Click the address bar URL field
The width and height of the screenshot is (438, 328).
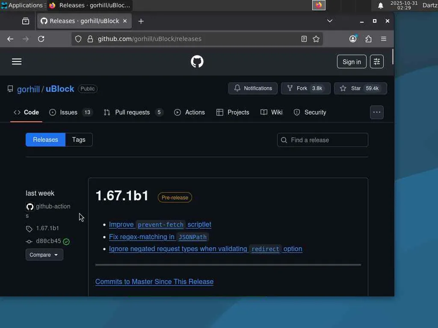pyautogui.click(x=197, y=39)
